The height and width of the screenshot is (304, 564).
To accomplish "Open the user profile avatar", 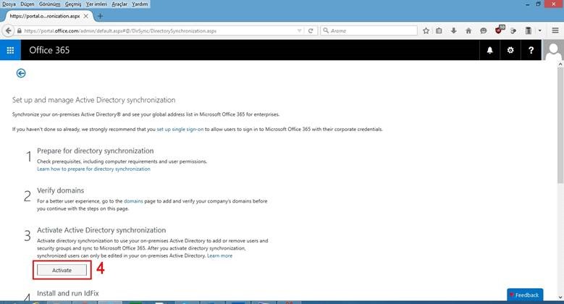I will point(552,51).
